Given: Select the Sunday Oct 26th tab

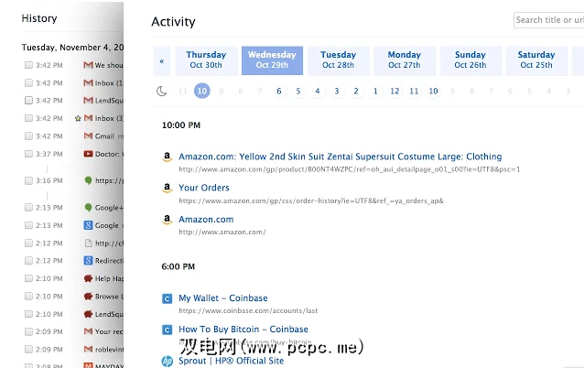Looking at the screenshot, I should (470, 60).
